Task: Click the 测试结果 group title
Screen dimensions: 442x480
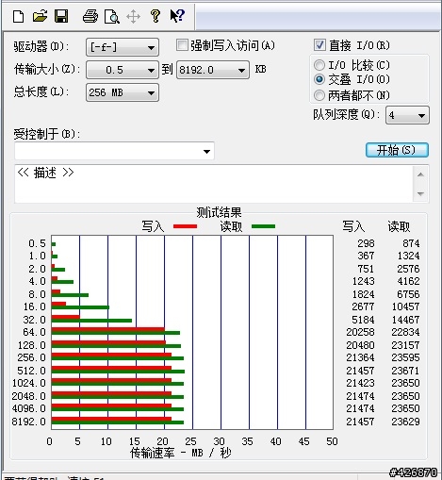Action: [x=219, y=212]
